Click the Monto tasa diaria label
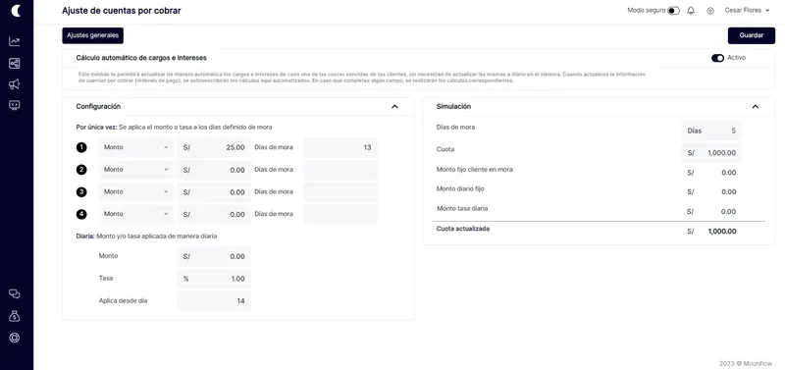This screenshot has width=785, height=370. tap(462, 208)
